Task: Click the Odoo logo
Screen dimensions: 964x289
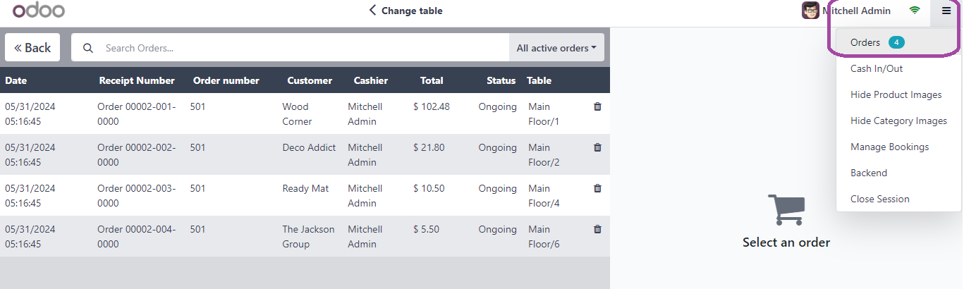Action: tap(39, 11)
